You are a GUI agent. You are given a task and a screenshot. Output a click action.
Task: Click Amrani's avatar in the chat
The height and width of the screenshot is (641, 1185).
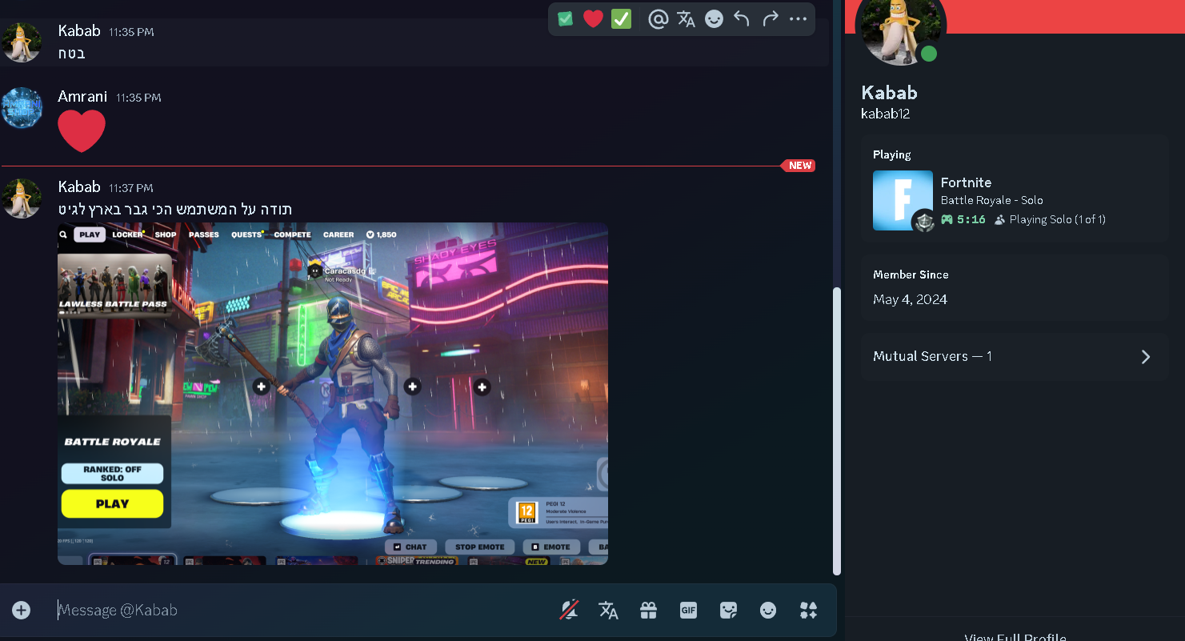[22, 108]
